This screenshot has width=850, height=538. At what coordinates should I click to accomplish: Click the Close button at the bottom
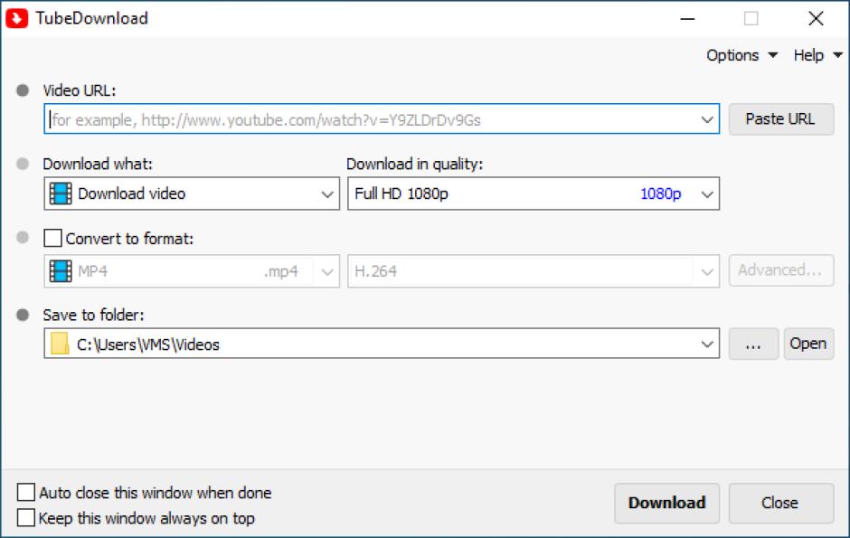point(780,503)
